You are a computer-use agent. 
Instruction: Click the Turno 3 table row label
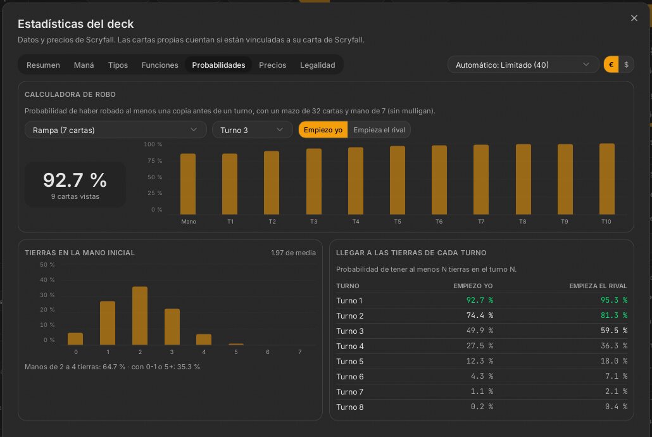tap(349, 331)
